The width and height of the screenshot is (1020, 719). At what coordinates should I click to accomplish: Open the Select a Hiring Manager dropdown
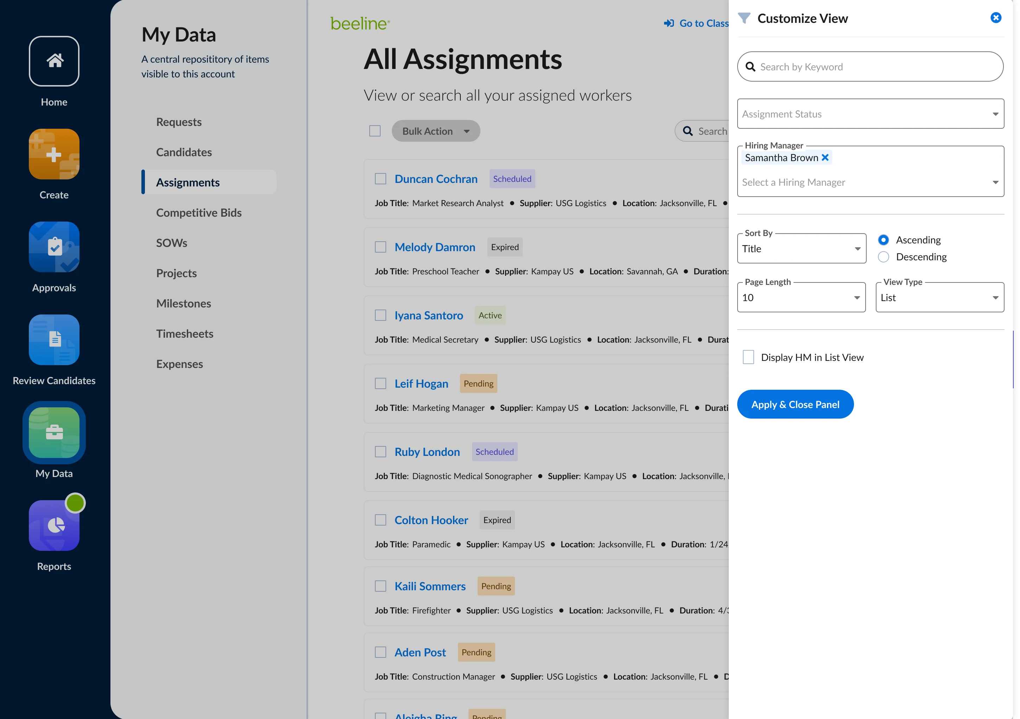coord(870,182)
